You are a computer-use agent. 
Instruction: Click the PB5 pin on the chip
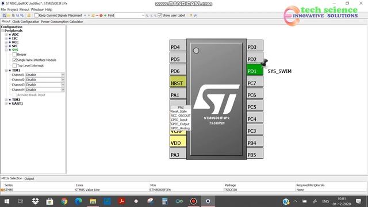(255, 154)
